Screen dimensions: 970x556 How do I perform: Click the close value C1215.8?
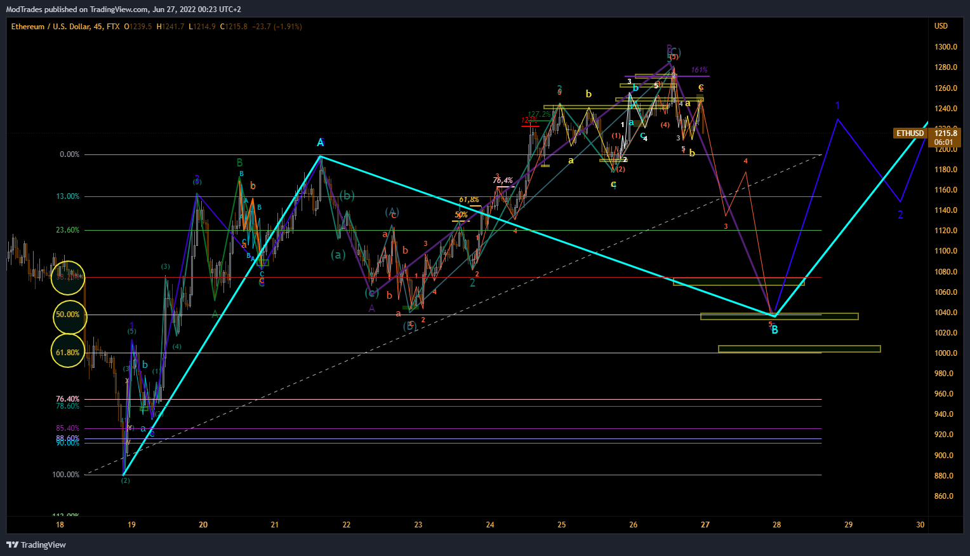click(x=234, y=27)
